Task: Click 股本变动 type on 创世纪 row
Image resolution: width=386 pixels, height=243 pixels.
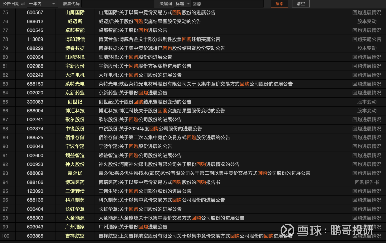Action: [x=367, y=102]
